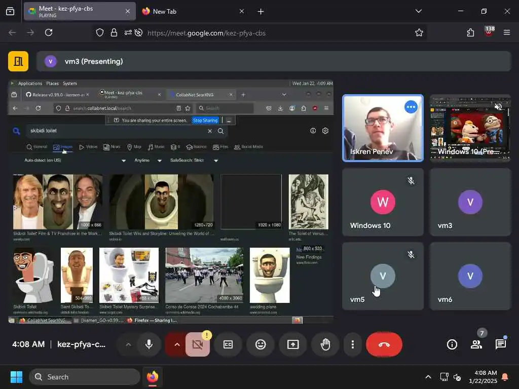Open the 1280x720 toilet image result
The image size is (519, 389).
tap(162, 202)
